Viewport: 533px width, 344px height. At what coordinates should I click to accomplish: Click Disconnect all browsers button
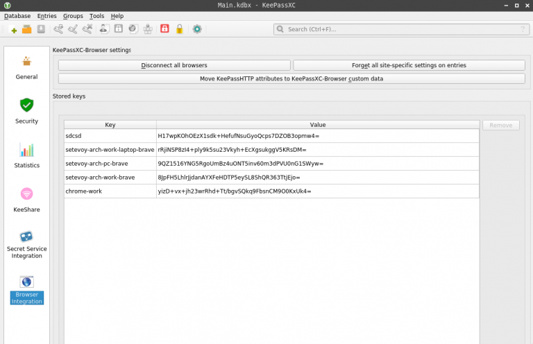click(174, 65)
